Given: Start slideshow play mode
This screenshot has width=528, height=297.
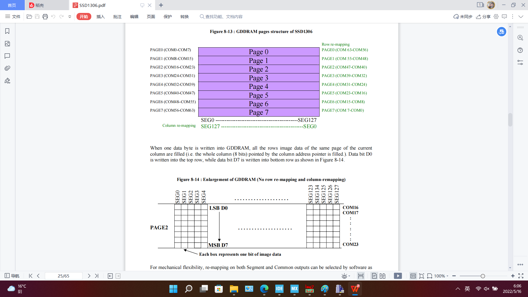Looking at the screenshot, I should 398,276.
